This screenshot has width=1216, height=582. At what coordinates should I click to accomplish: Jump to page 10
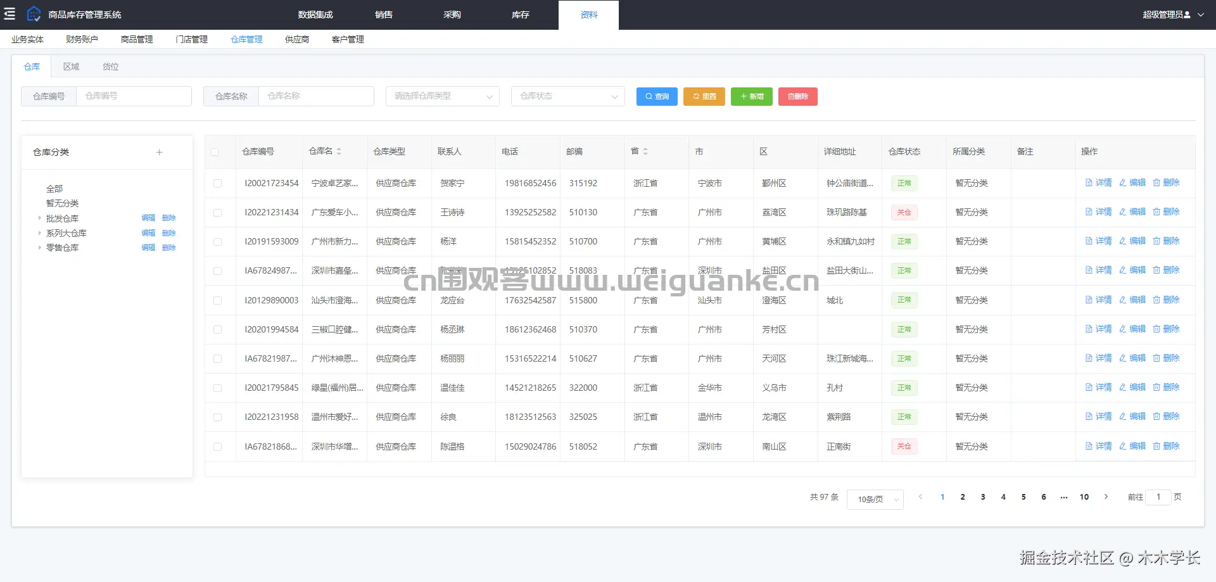click(1084, 497)
